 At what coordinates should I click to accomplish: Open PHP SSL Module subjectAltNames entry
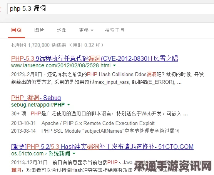point(110,131)
